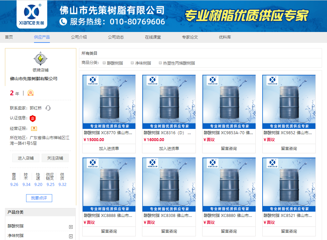Click product title 醇酸树脂 XC8521
The image size is (327, 240).
tap(288, 215)
